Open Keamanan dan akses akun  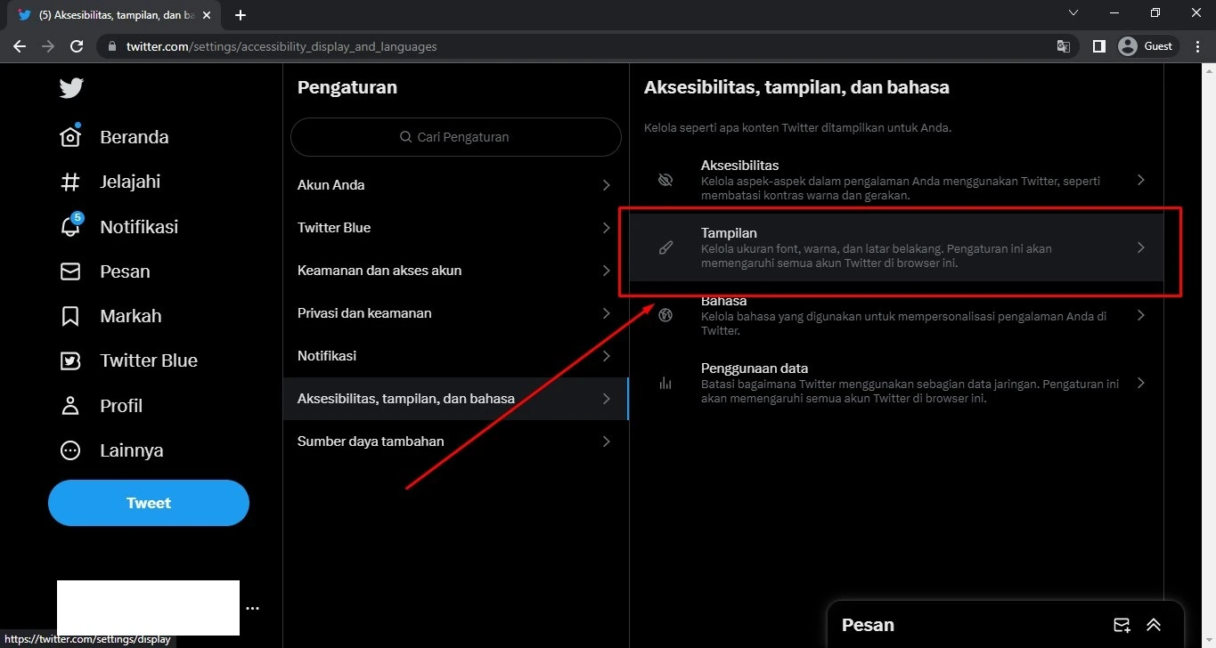point(455,271)
